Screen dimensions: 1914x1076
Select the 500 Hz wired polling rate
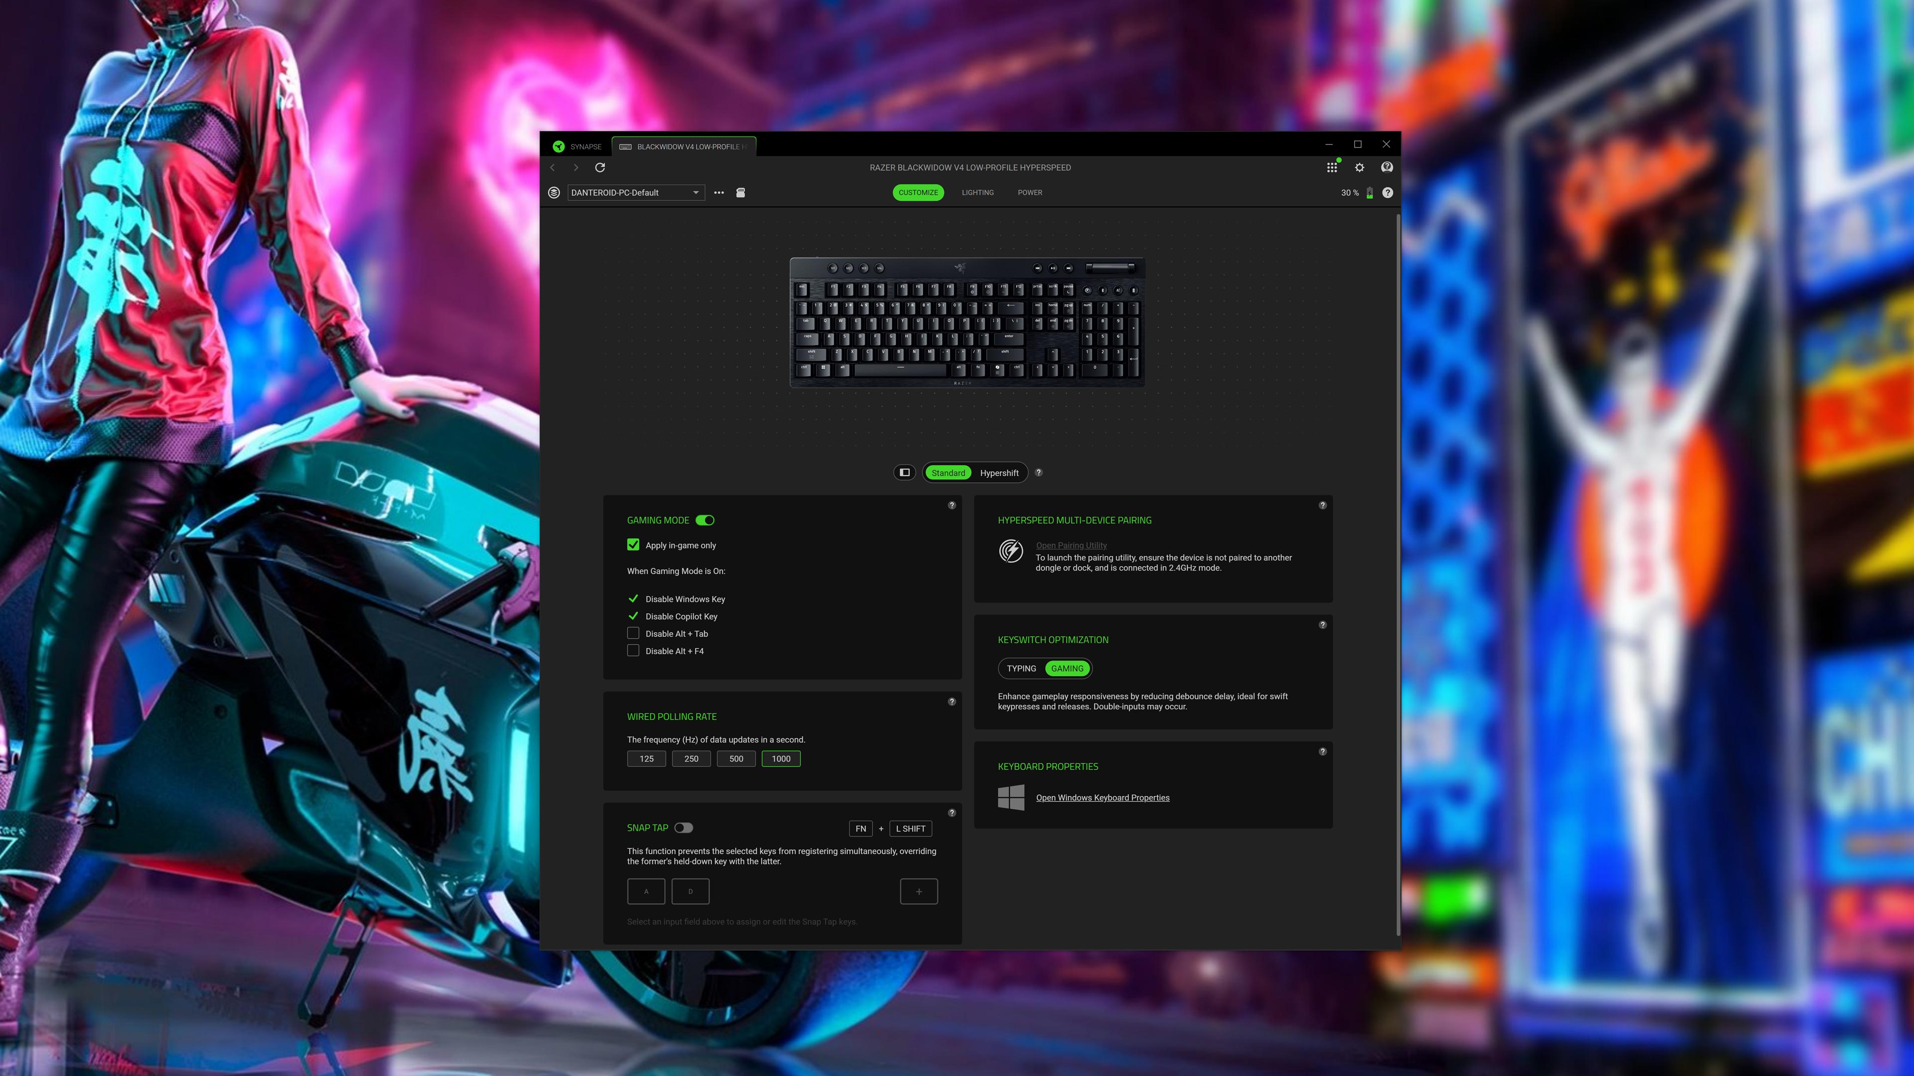pyautogui.click(x=736, y=758)
